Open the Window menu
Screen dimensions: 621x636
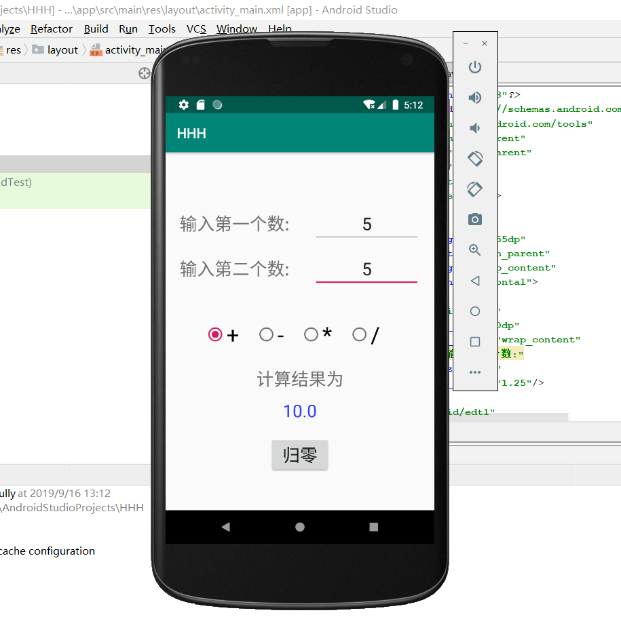pyautogui.click(x=237, y=29)
